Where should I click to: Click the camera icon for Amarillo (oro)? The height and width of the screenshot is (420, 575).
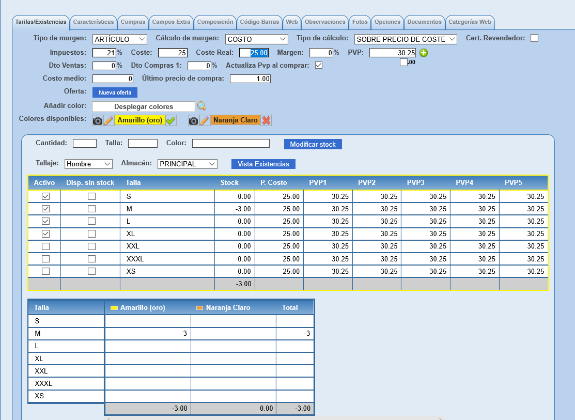click(98, 120)
